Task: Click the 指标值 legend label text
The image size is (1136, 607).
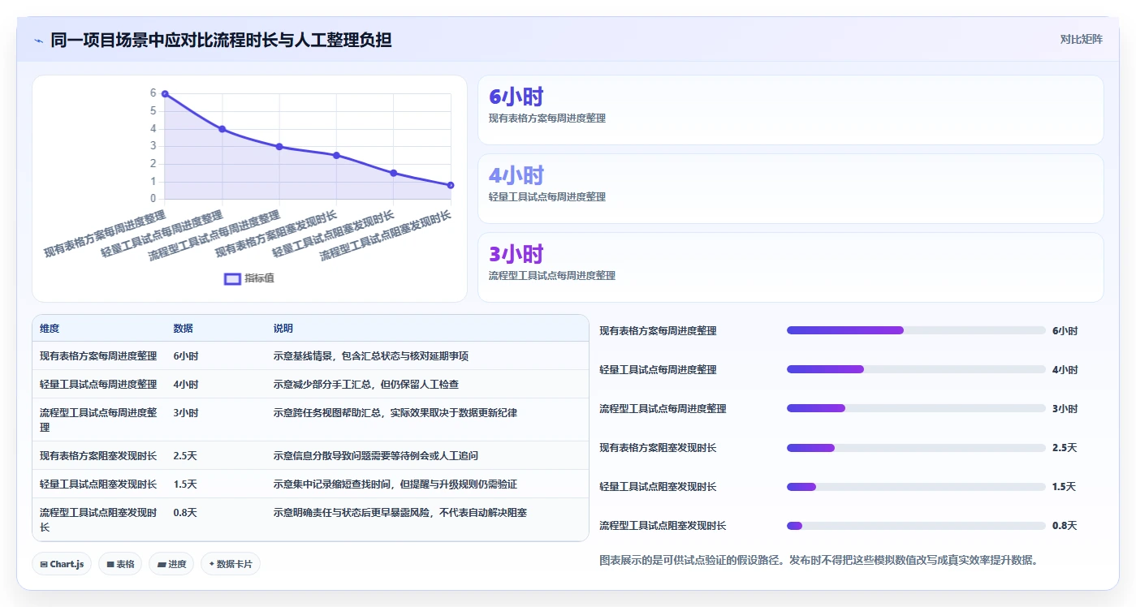Action: click(259, 278)
